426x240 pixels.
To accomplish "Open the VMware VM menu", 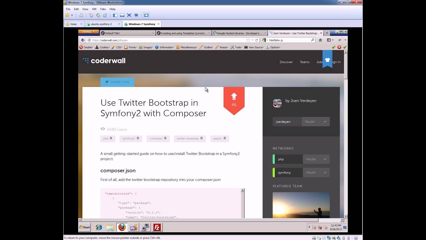I will coord(94,9).
